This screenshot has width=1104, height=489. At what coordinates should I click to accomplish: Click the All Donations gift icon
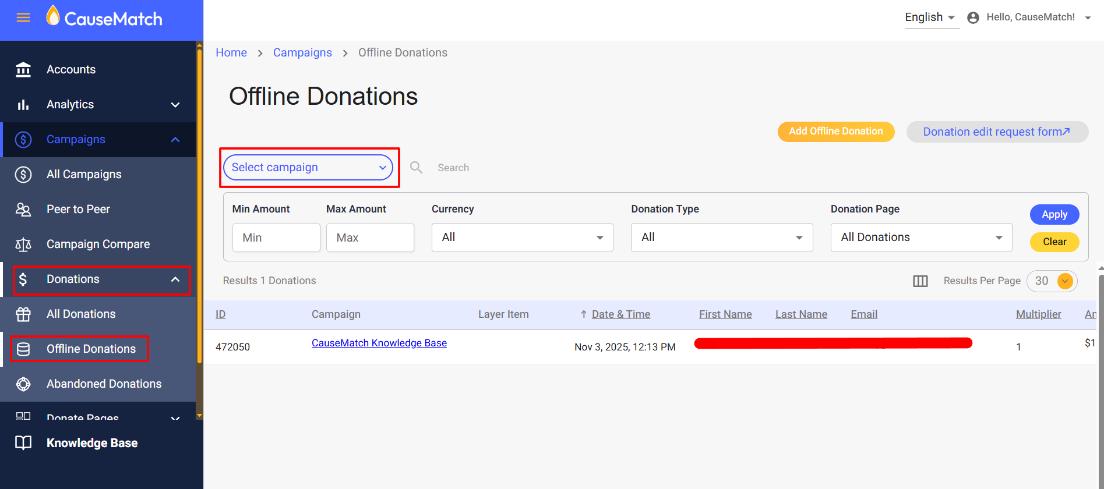(x=23, y=314)
